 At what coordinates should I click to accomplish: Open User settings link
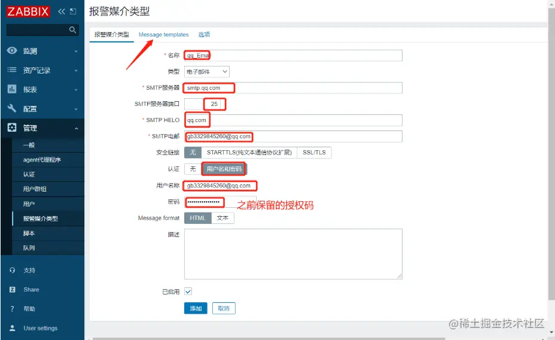coord(40,328)
